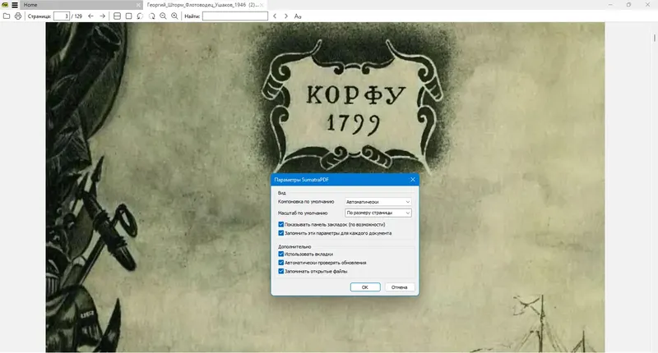Screen dimensions: 658x353
Task: Toggle Автоматически проверять обновления checkbox
Action: tap(281, 263)
